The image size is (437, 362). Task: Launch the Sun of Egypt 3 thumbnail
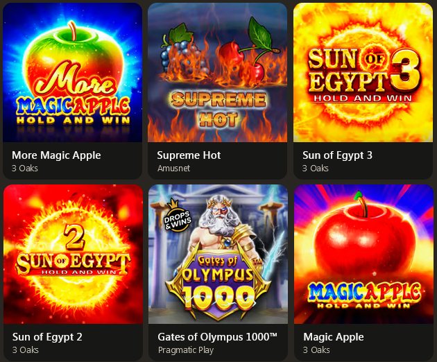point(363,72)
